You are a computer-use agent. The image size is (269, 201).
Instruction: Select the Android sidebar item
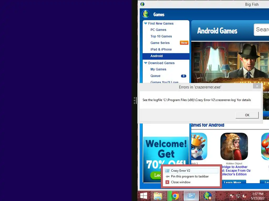click(166, 56)
